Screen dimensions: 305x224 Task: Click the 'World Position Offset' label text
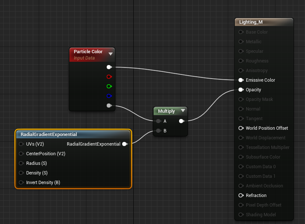(267, 128)
